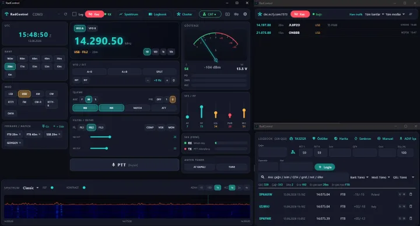Click Kes button in cluster window
Image resolution: width=420 pixels, height=226 pixels.
click(x=300, y=14)
